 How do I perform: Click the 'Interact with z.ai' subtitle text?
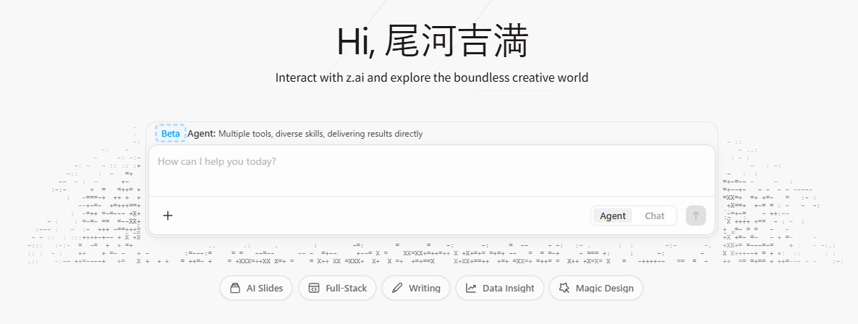click(432, 77)
